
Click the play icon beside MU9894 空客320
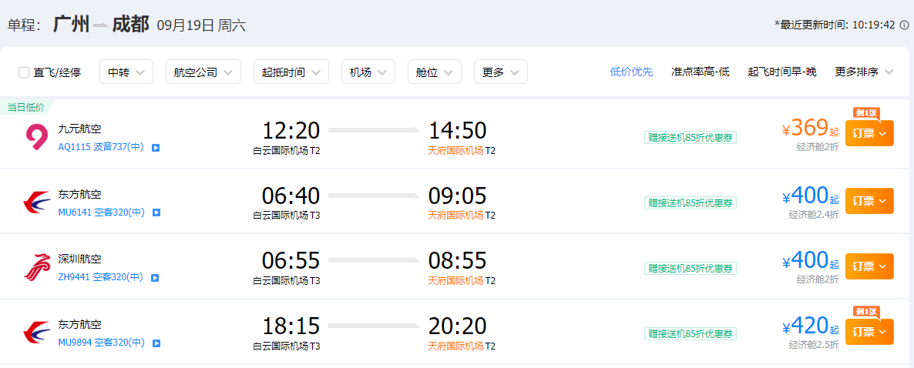coord(156,343)
